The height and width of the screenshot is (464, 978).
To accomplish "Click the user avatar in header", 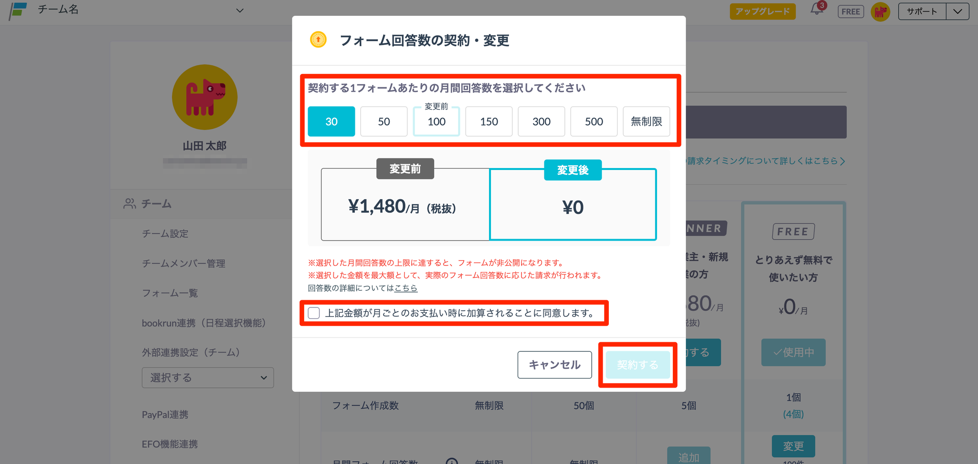I will pyautogui.click(x=880, y=11).
